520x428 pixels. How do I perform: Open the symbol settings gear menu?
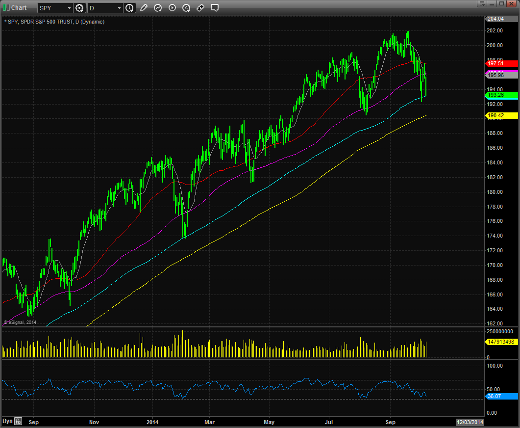click(79, 8)
